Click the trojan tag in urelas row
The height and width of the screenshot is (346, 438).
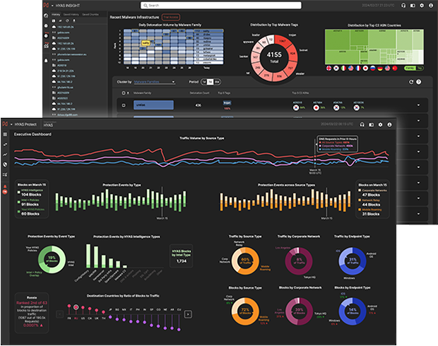tap(227, 103)
